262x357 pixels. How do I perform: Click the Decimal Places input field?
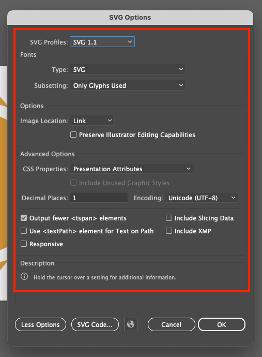pos(99,198)
